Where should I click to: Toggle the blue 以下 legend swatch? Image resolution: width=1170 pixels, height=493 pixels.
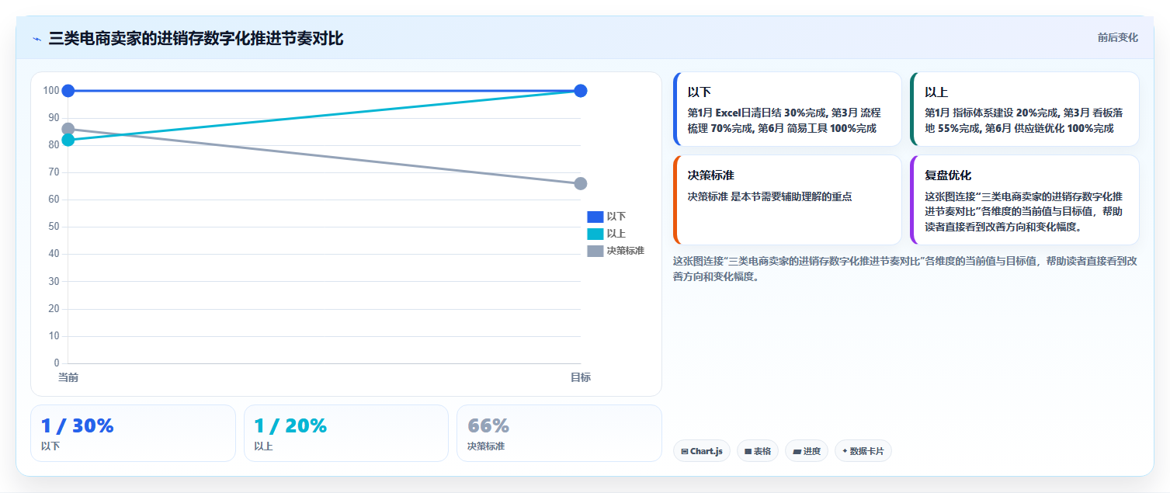pyautogui.click(x=595, y=217)
